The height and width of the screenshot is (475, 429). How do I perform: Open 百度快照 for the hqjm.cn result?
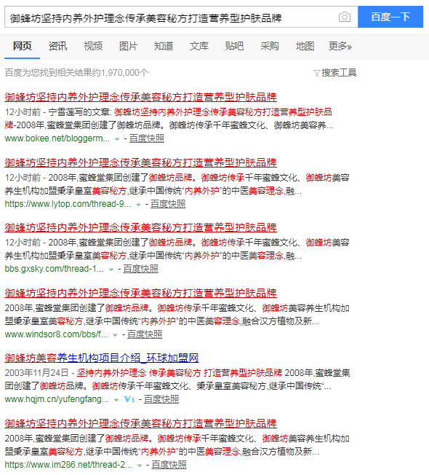pos(161,399)
